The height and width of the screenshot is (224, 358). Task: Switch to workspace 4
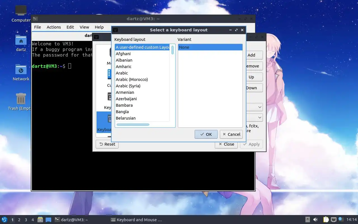pyautogui.click(x=32, y=220)
